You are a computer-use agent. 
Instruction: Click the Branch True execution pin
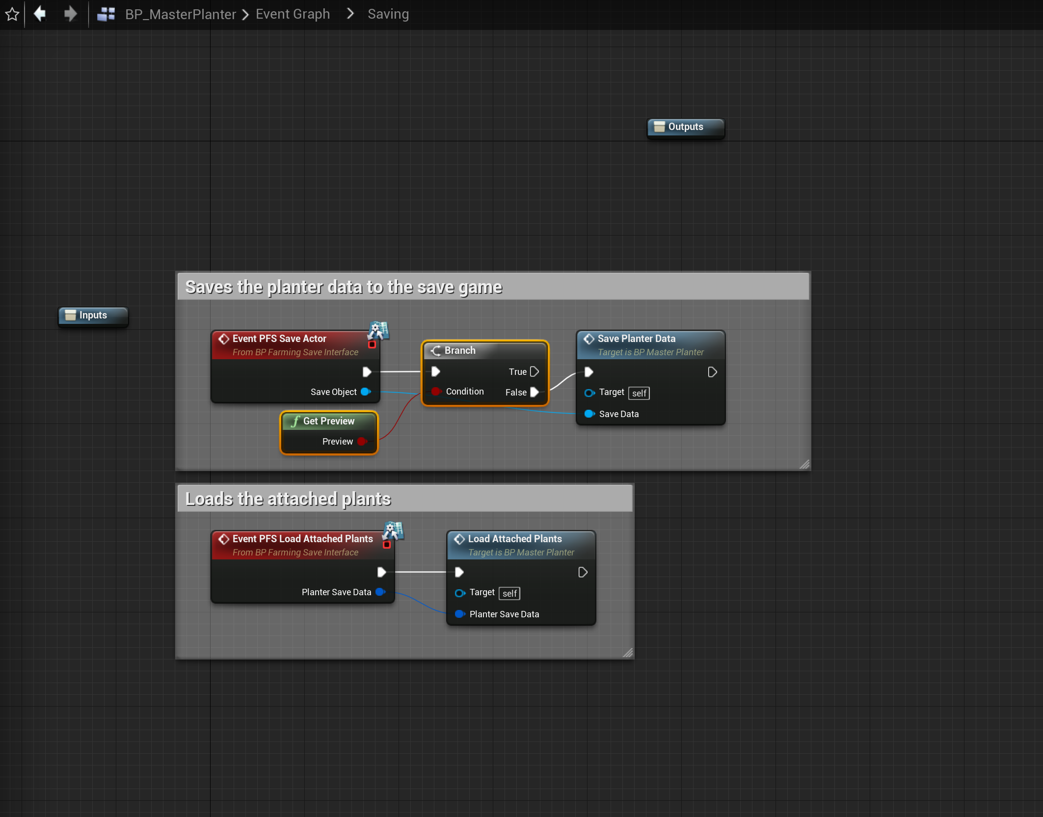point(535,372)
